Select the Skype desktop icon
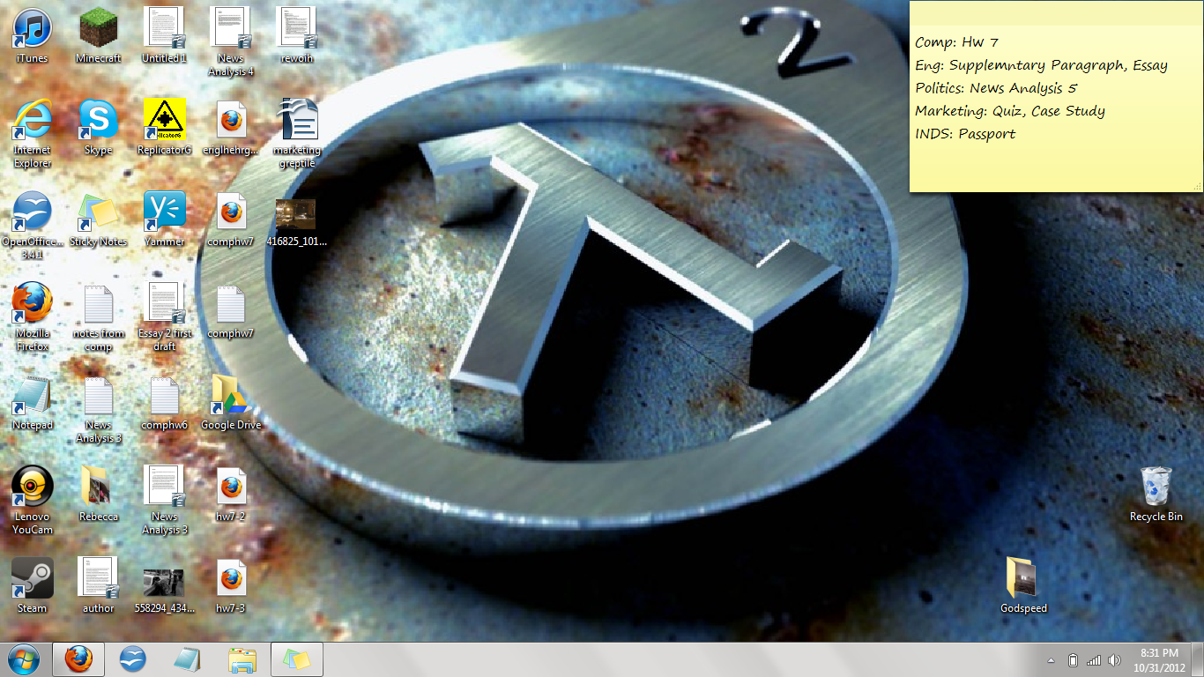Screen dimensions: 1204x677 click(x=99, y=121)
